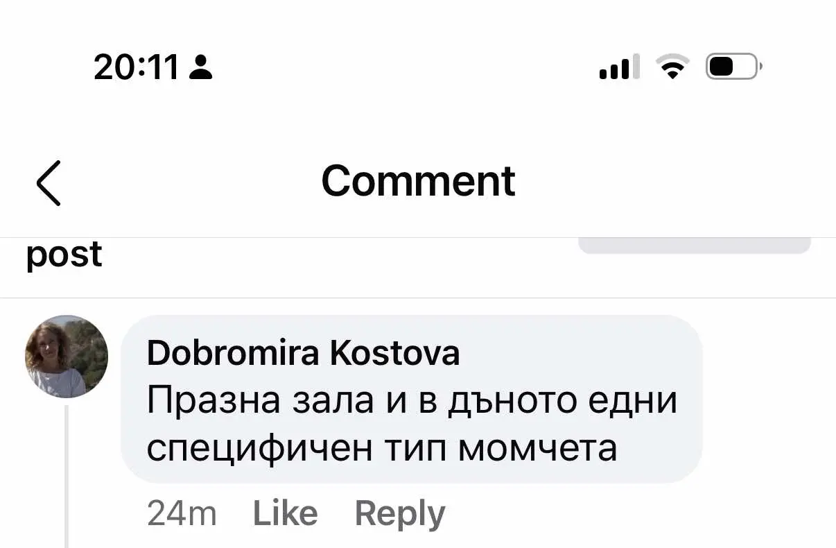Tap the Comment header title
The width and height of the screenshot is (836, 548).
pyautogui.click(x=418, y=181)
